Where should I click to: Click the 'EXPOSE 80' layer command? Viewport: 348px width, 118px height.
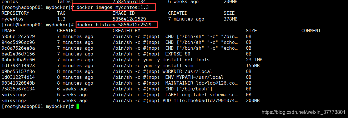(x=178, y=54)
